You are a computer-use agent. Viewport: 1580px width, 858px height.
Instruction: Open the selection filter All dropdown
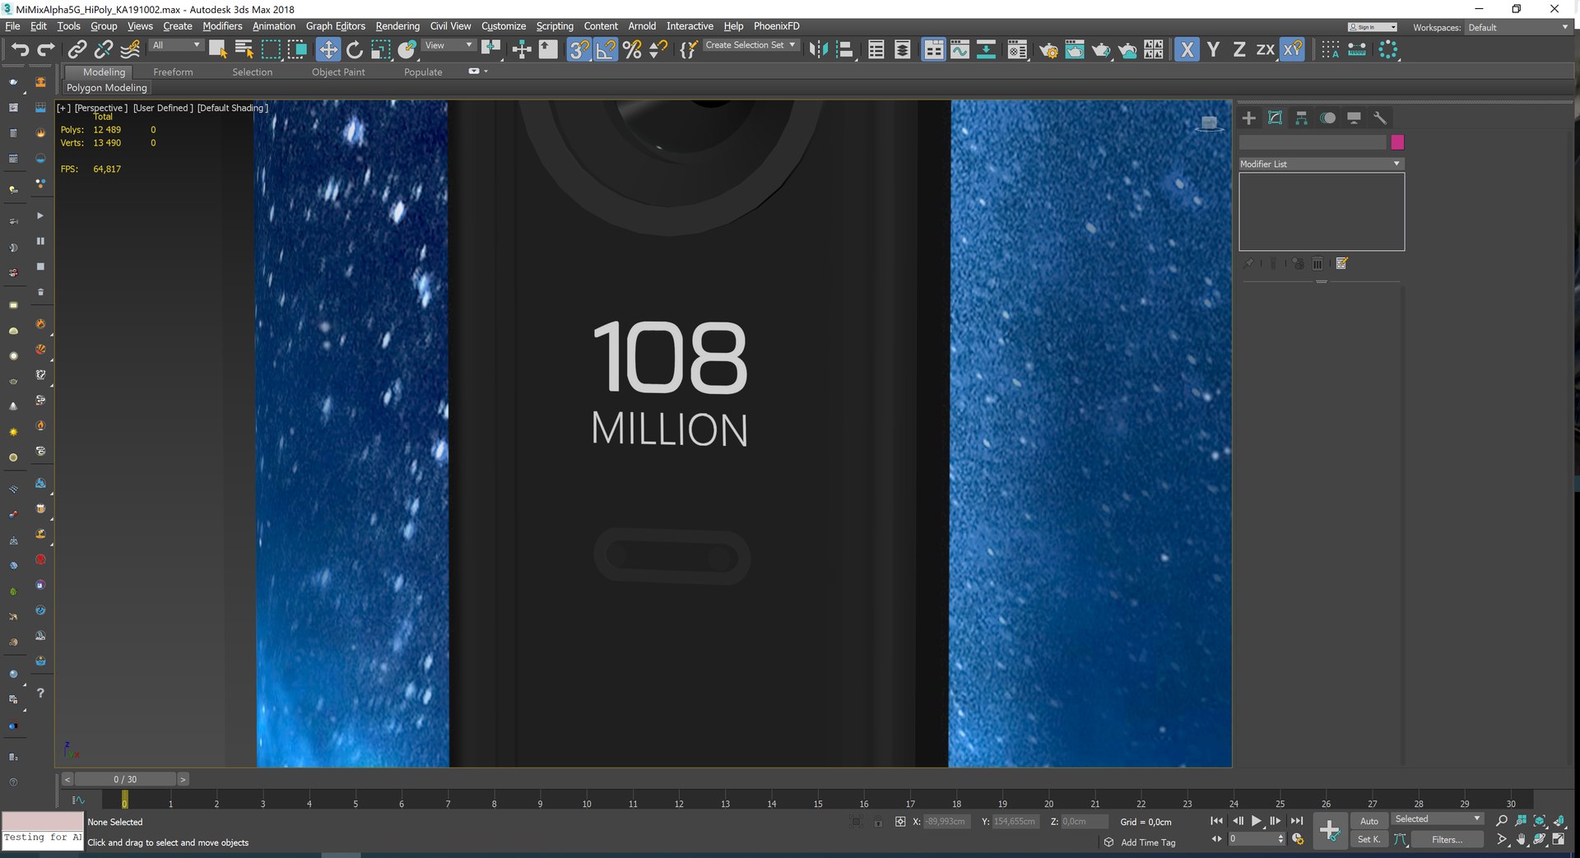pyautogui.click(x=176, y=45)
